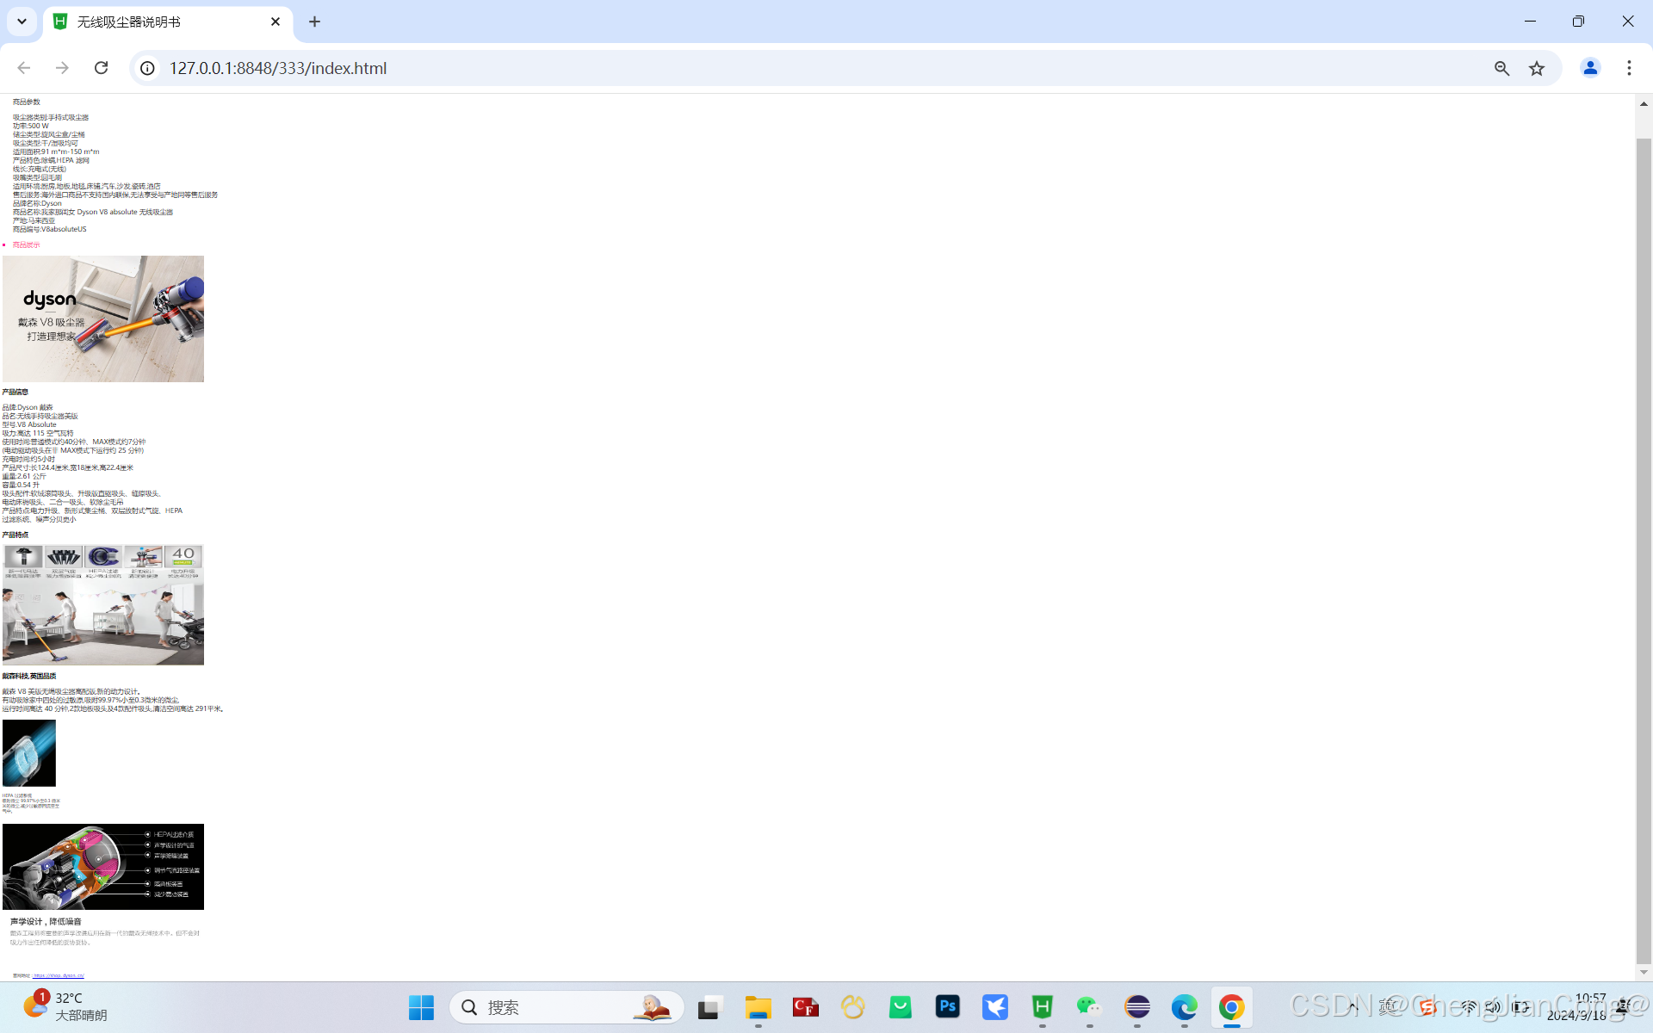Click the scrollbar down arrow
Viewport: 1653px width, 1033px height.
pyautogui.click(x=1644, y=972)
